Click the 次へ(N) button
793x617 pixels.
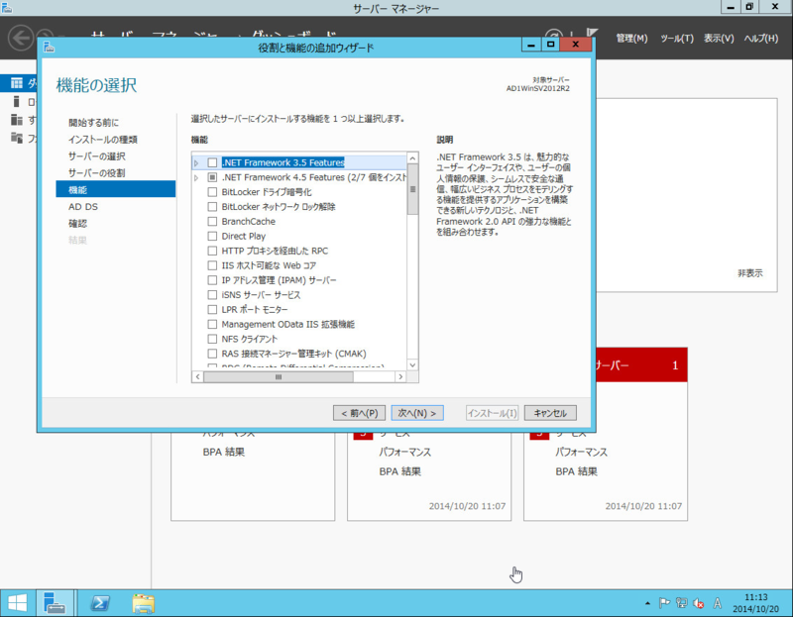tap(416, 412)
